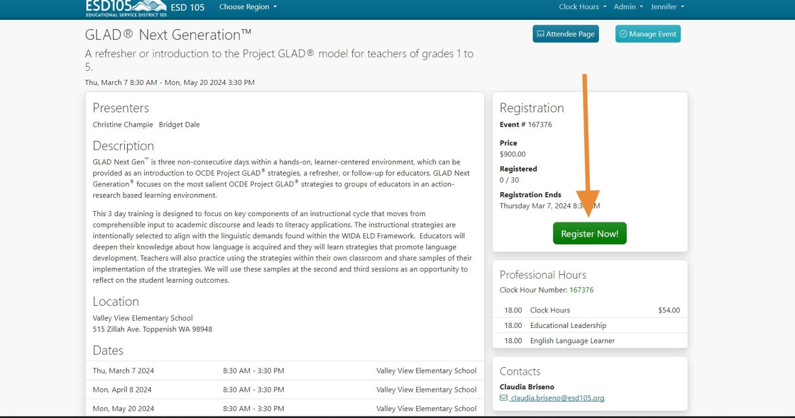Screen dimensions: 795x418
Task: Click the English Language Learner hours row
Action: tap(590, 341)
